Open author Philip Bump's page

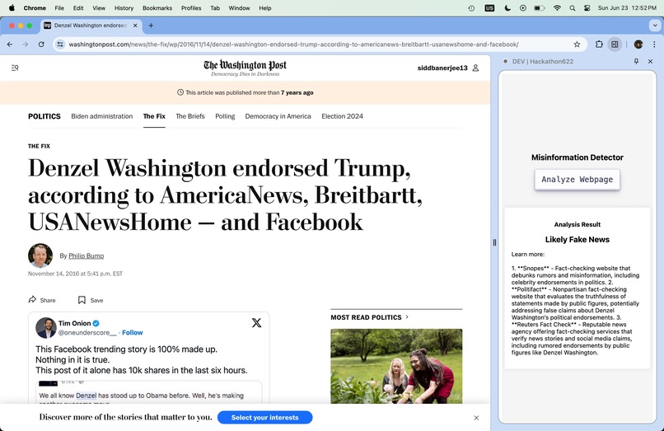86,255
